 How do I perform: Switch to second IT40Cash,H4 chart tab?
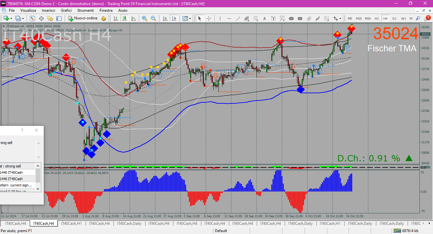43,224
